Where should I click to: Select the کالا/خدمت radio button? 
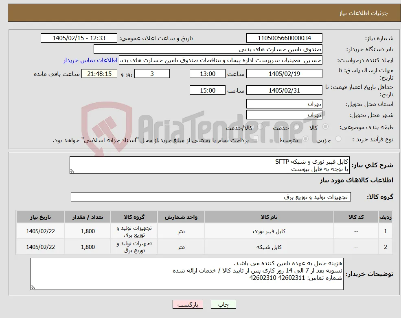pos(260,127)
